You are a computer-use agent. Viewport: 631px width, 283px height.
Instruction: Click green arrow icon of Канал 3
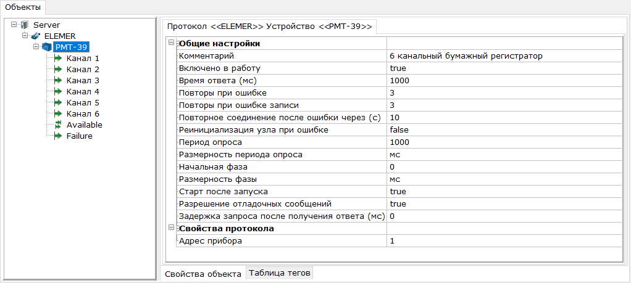[x=57, y=80]
